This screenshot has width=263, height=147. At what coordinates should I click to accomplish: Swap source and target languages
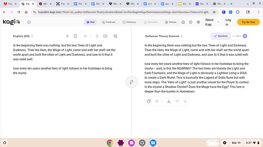click(131, 82)
